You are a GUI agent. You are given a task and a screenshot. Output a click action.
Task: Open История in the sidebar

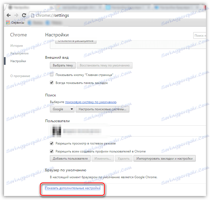[x=16, y=46]
